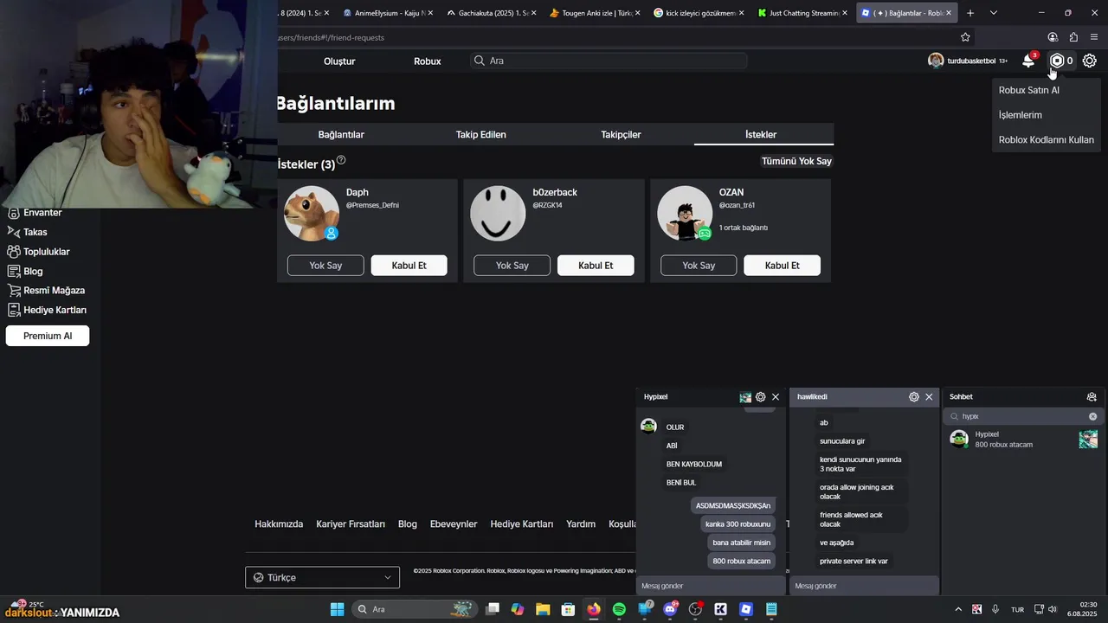Image resolution: width=1108 pixels, height=623 pixels.
Task: Open Takas in the sidebar
Action: 28,232
